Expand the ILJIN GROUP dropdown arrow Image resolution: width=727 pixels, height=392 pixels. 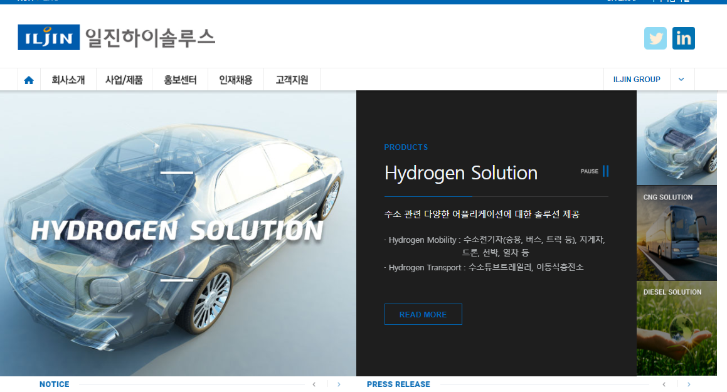coord(681,79)
